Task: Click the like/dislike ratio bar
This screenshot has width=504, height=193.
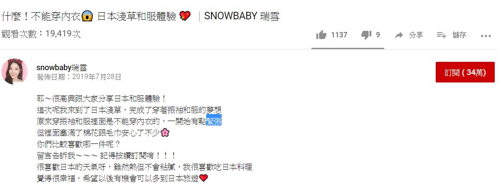Action: (348, 48)
